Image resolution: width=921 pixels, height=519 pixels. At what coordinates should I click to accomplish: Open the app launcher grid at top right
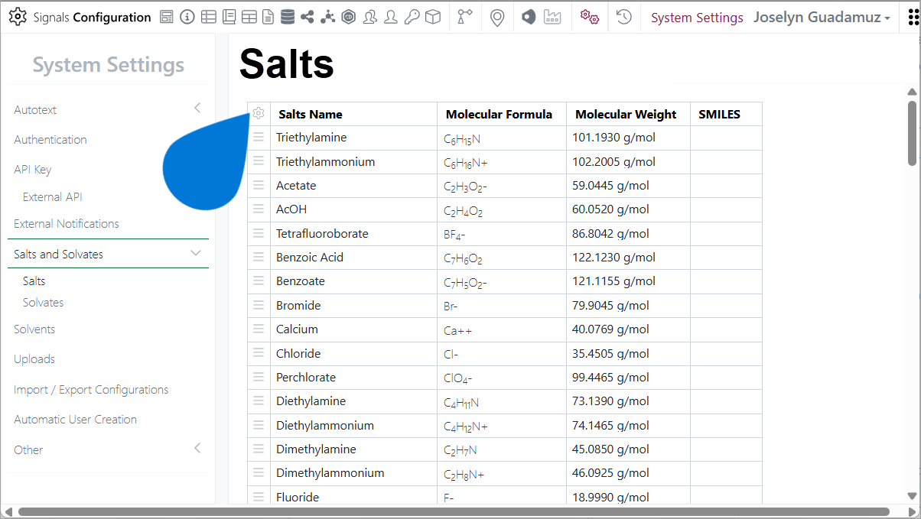912,17
